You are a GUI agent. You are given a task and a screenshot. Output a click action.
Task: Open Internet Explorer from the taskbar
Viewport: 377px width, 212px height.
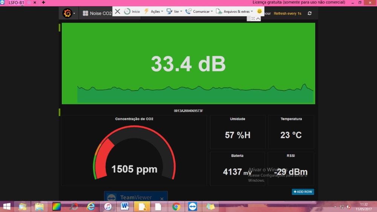click(x=91, y=206)
